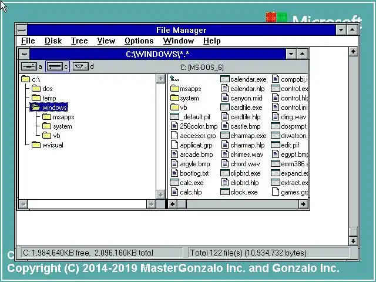This screenshot has height=282, width=376.
Task: Click file list left scroll arrow
Action: 172,204
